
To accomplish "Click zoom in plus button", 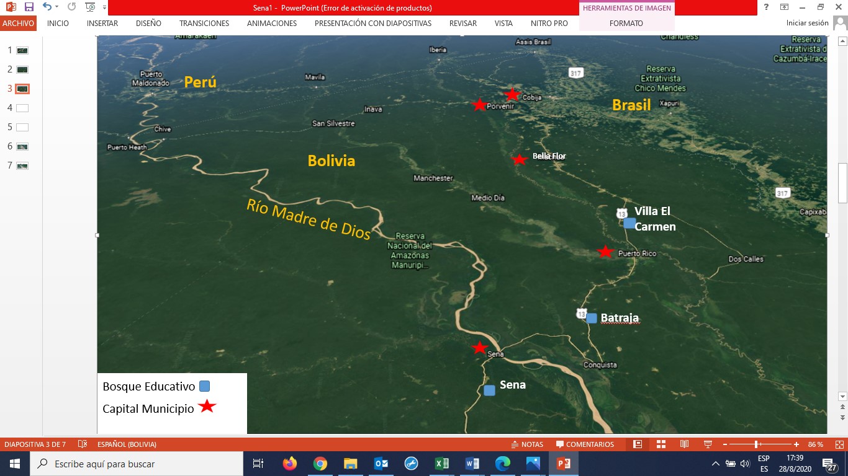I will click(796, 444).
